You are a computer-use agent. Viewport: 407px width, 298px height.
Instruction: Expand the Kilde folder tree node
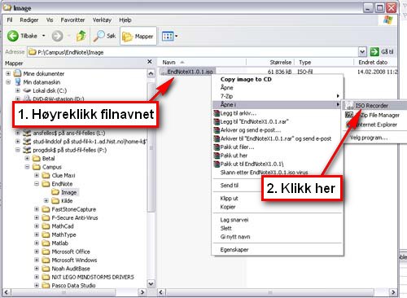coord(46,200)
